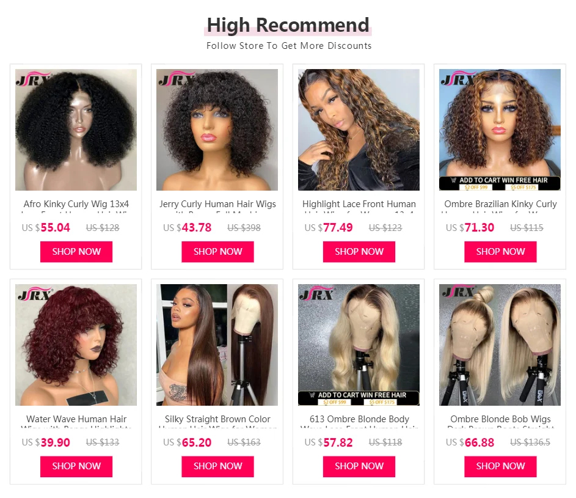The image size is (576, 498).
Task: Click the Afro Kinky Curly Wig 13x4 title
Action: (76, 204)
